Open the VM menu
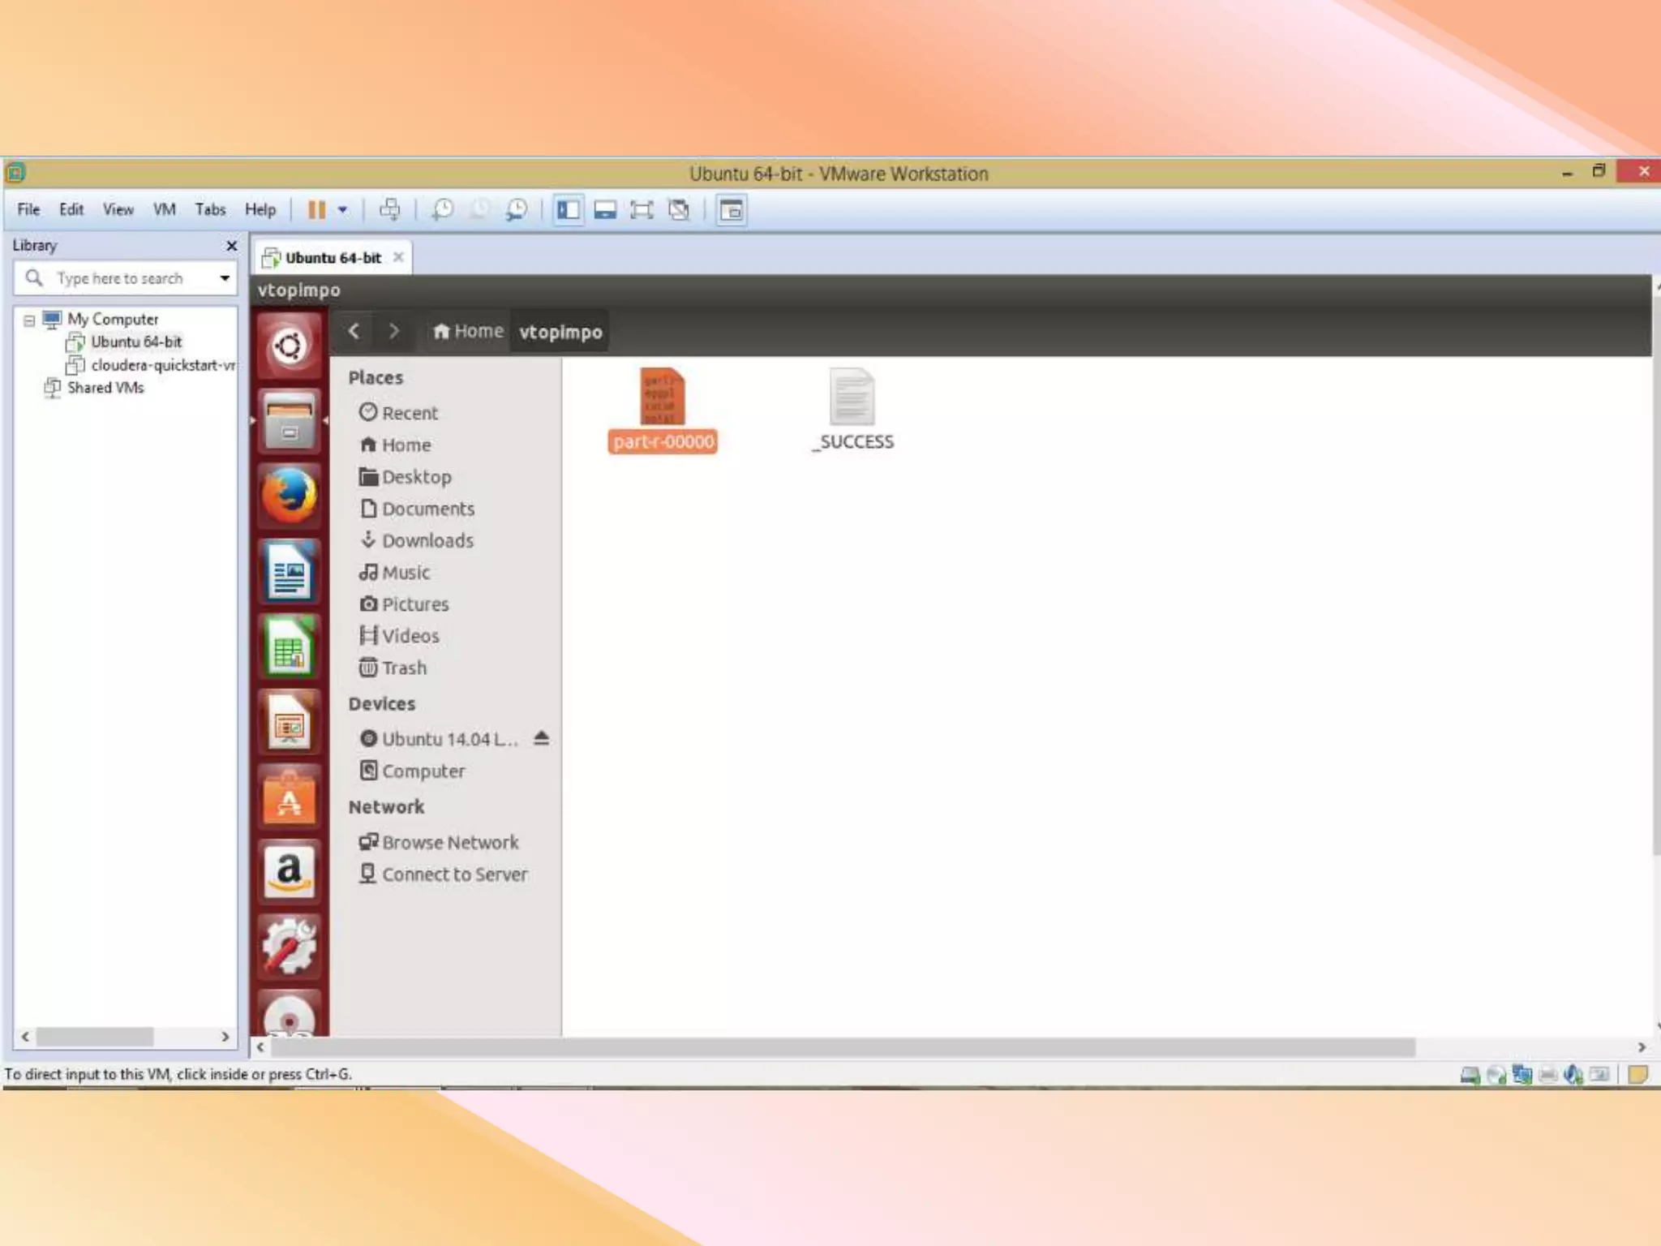The image size is (1661, 1246). (x=164, y=209)
